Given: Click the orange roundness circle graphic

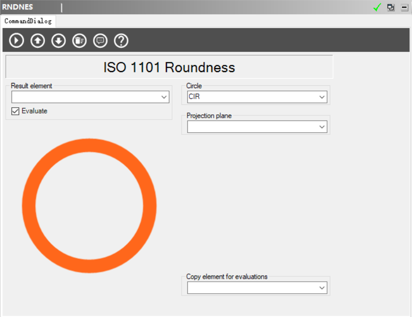Looking at the screenshot, I should click(x=29, y=206).
